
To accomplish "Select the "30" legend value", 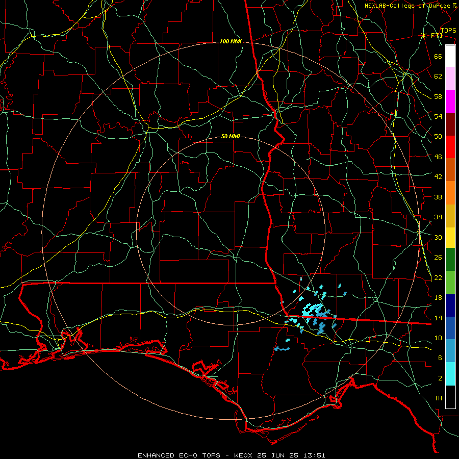I will (438, 237).
